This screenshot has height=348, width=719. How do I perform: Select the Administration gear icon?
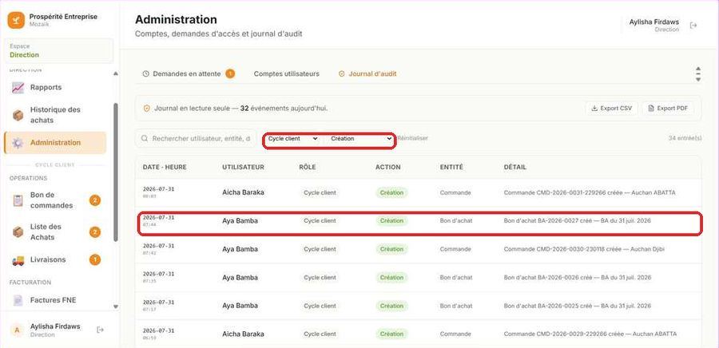click(18, 143)
